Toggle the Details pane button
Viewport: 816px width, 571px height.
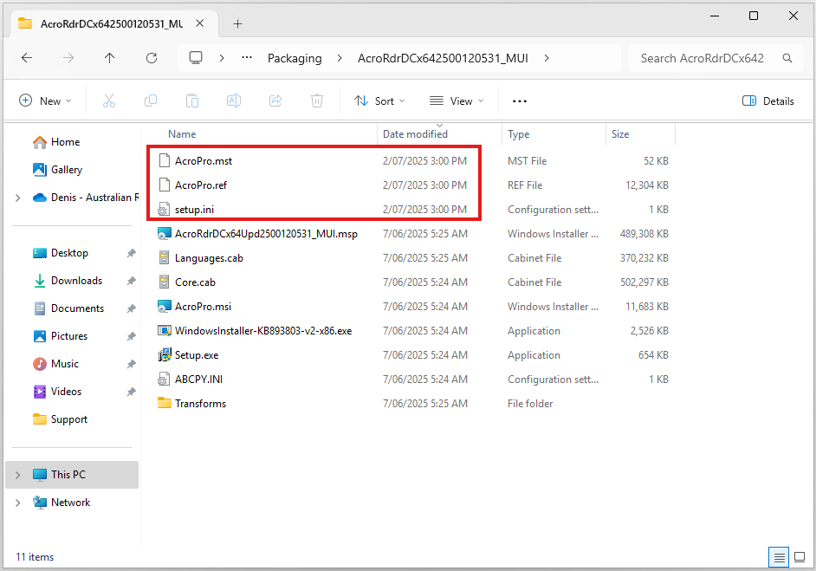click(x=768, y=101)
